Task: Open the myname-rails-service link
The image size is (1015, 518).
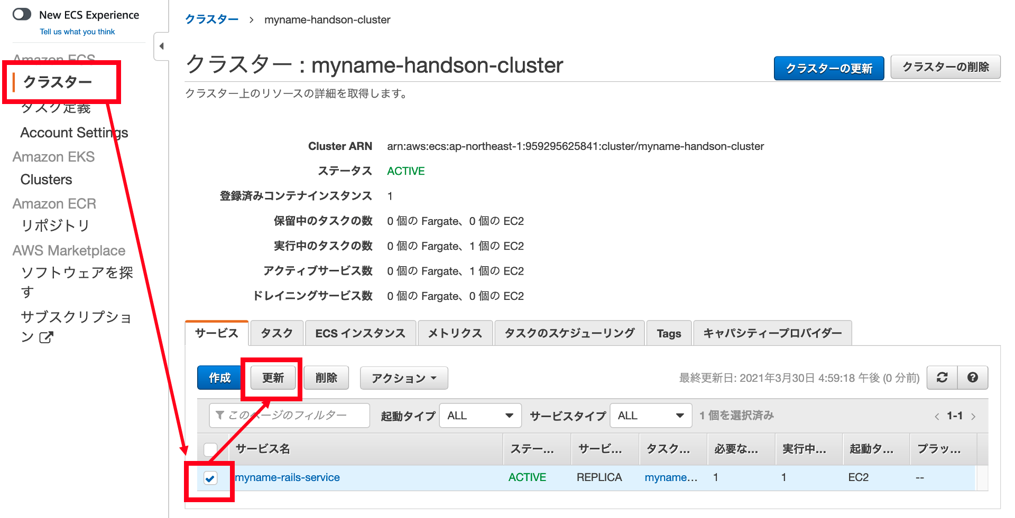Action: tap(288, 477)
